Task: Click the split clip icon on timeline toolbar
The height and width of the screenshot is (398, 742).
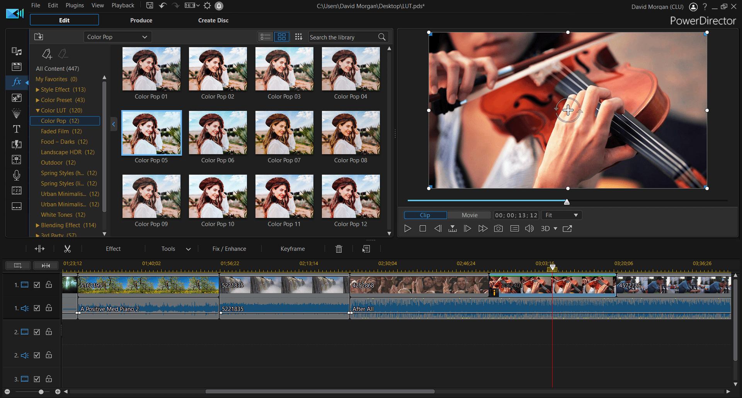Action: (x=40, y=249)
